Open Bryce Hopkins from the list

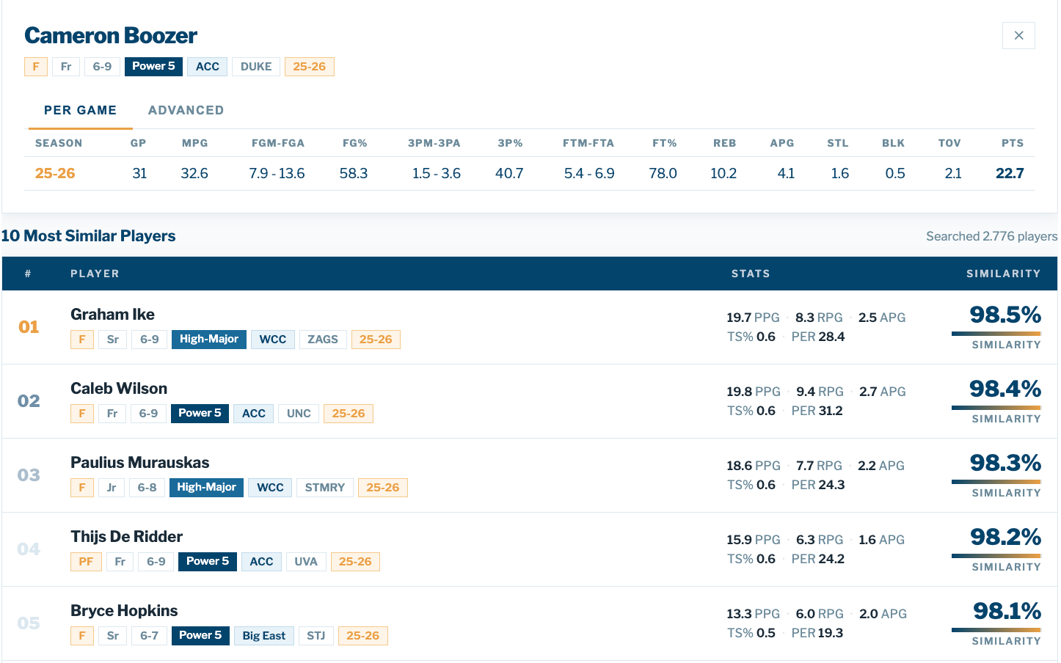click(x=124, y=611)
